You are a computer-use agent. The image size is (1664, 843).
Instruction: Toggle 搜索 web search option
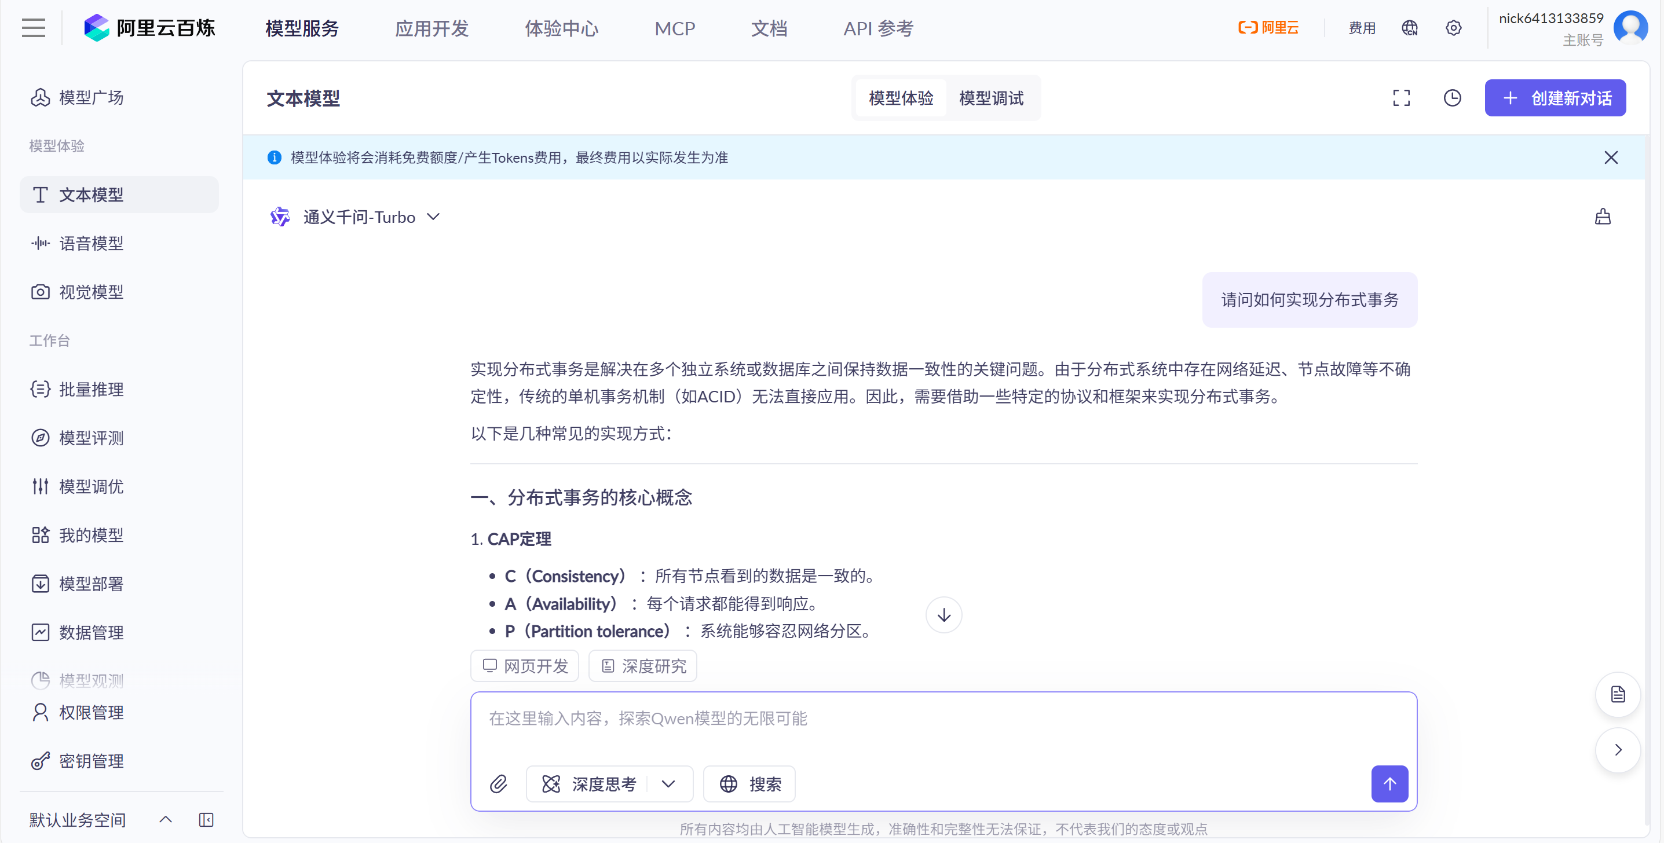tap(749, 784)
